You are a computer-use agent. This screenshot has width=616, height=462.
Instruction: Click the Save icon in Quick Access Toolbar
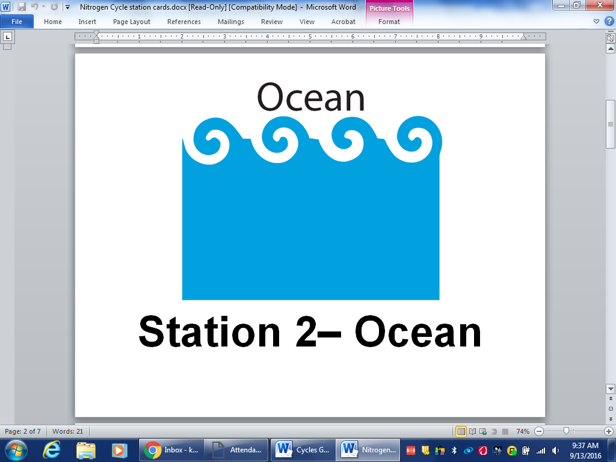21,7
